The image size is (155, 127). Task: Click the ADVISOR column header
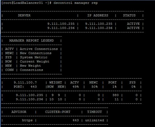pyautogui.click(x=19, y=112)
